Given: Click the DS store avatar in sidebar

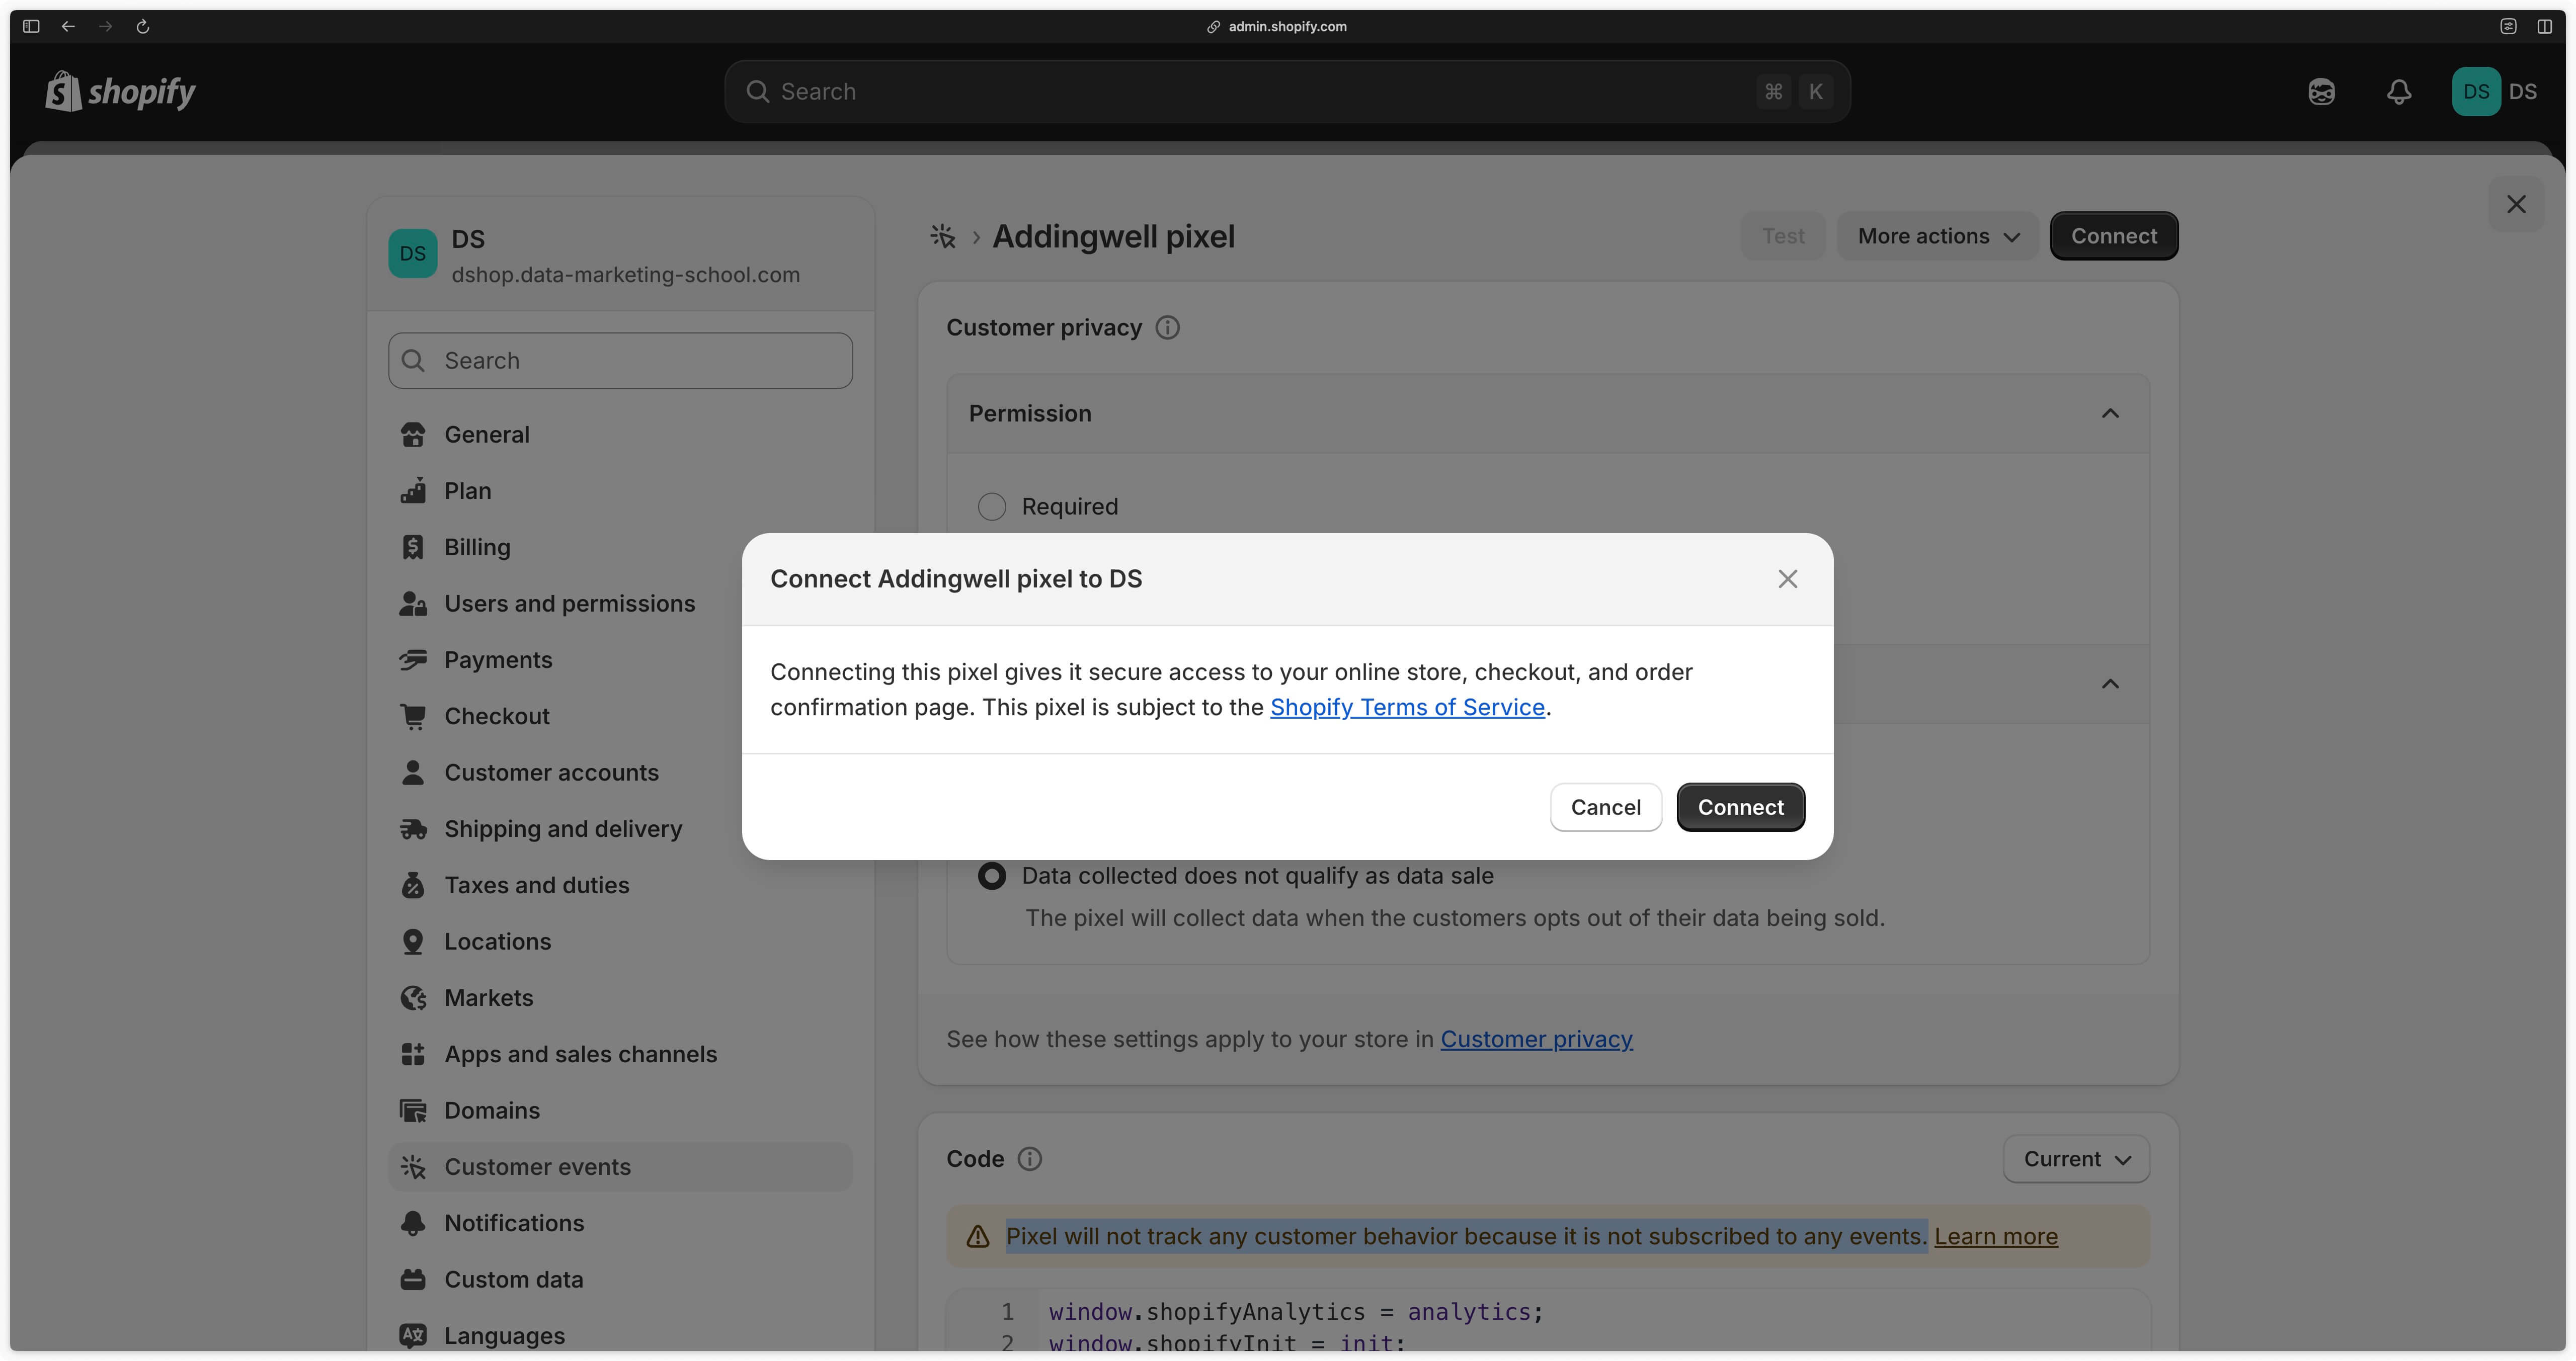Looking at the screenshot, I should click(413, 254).
